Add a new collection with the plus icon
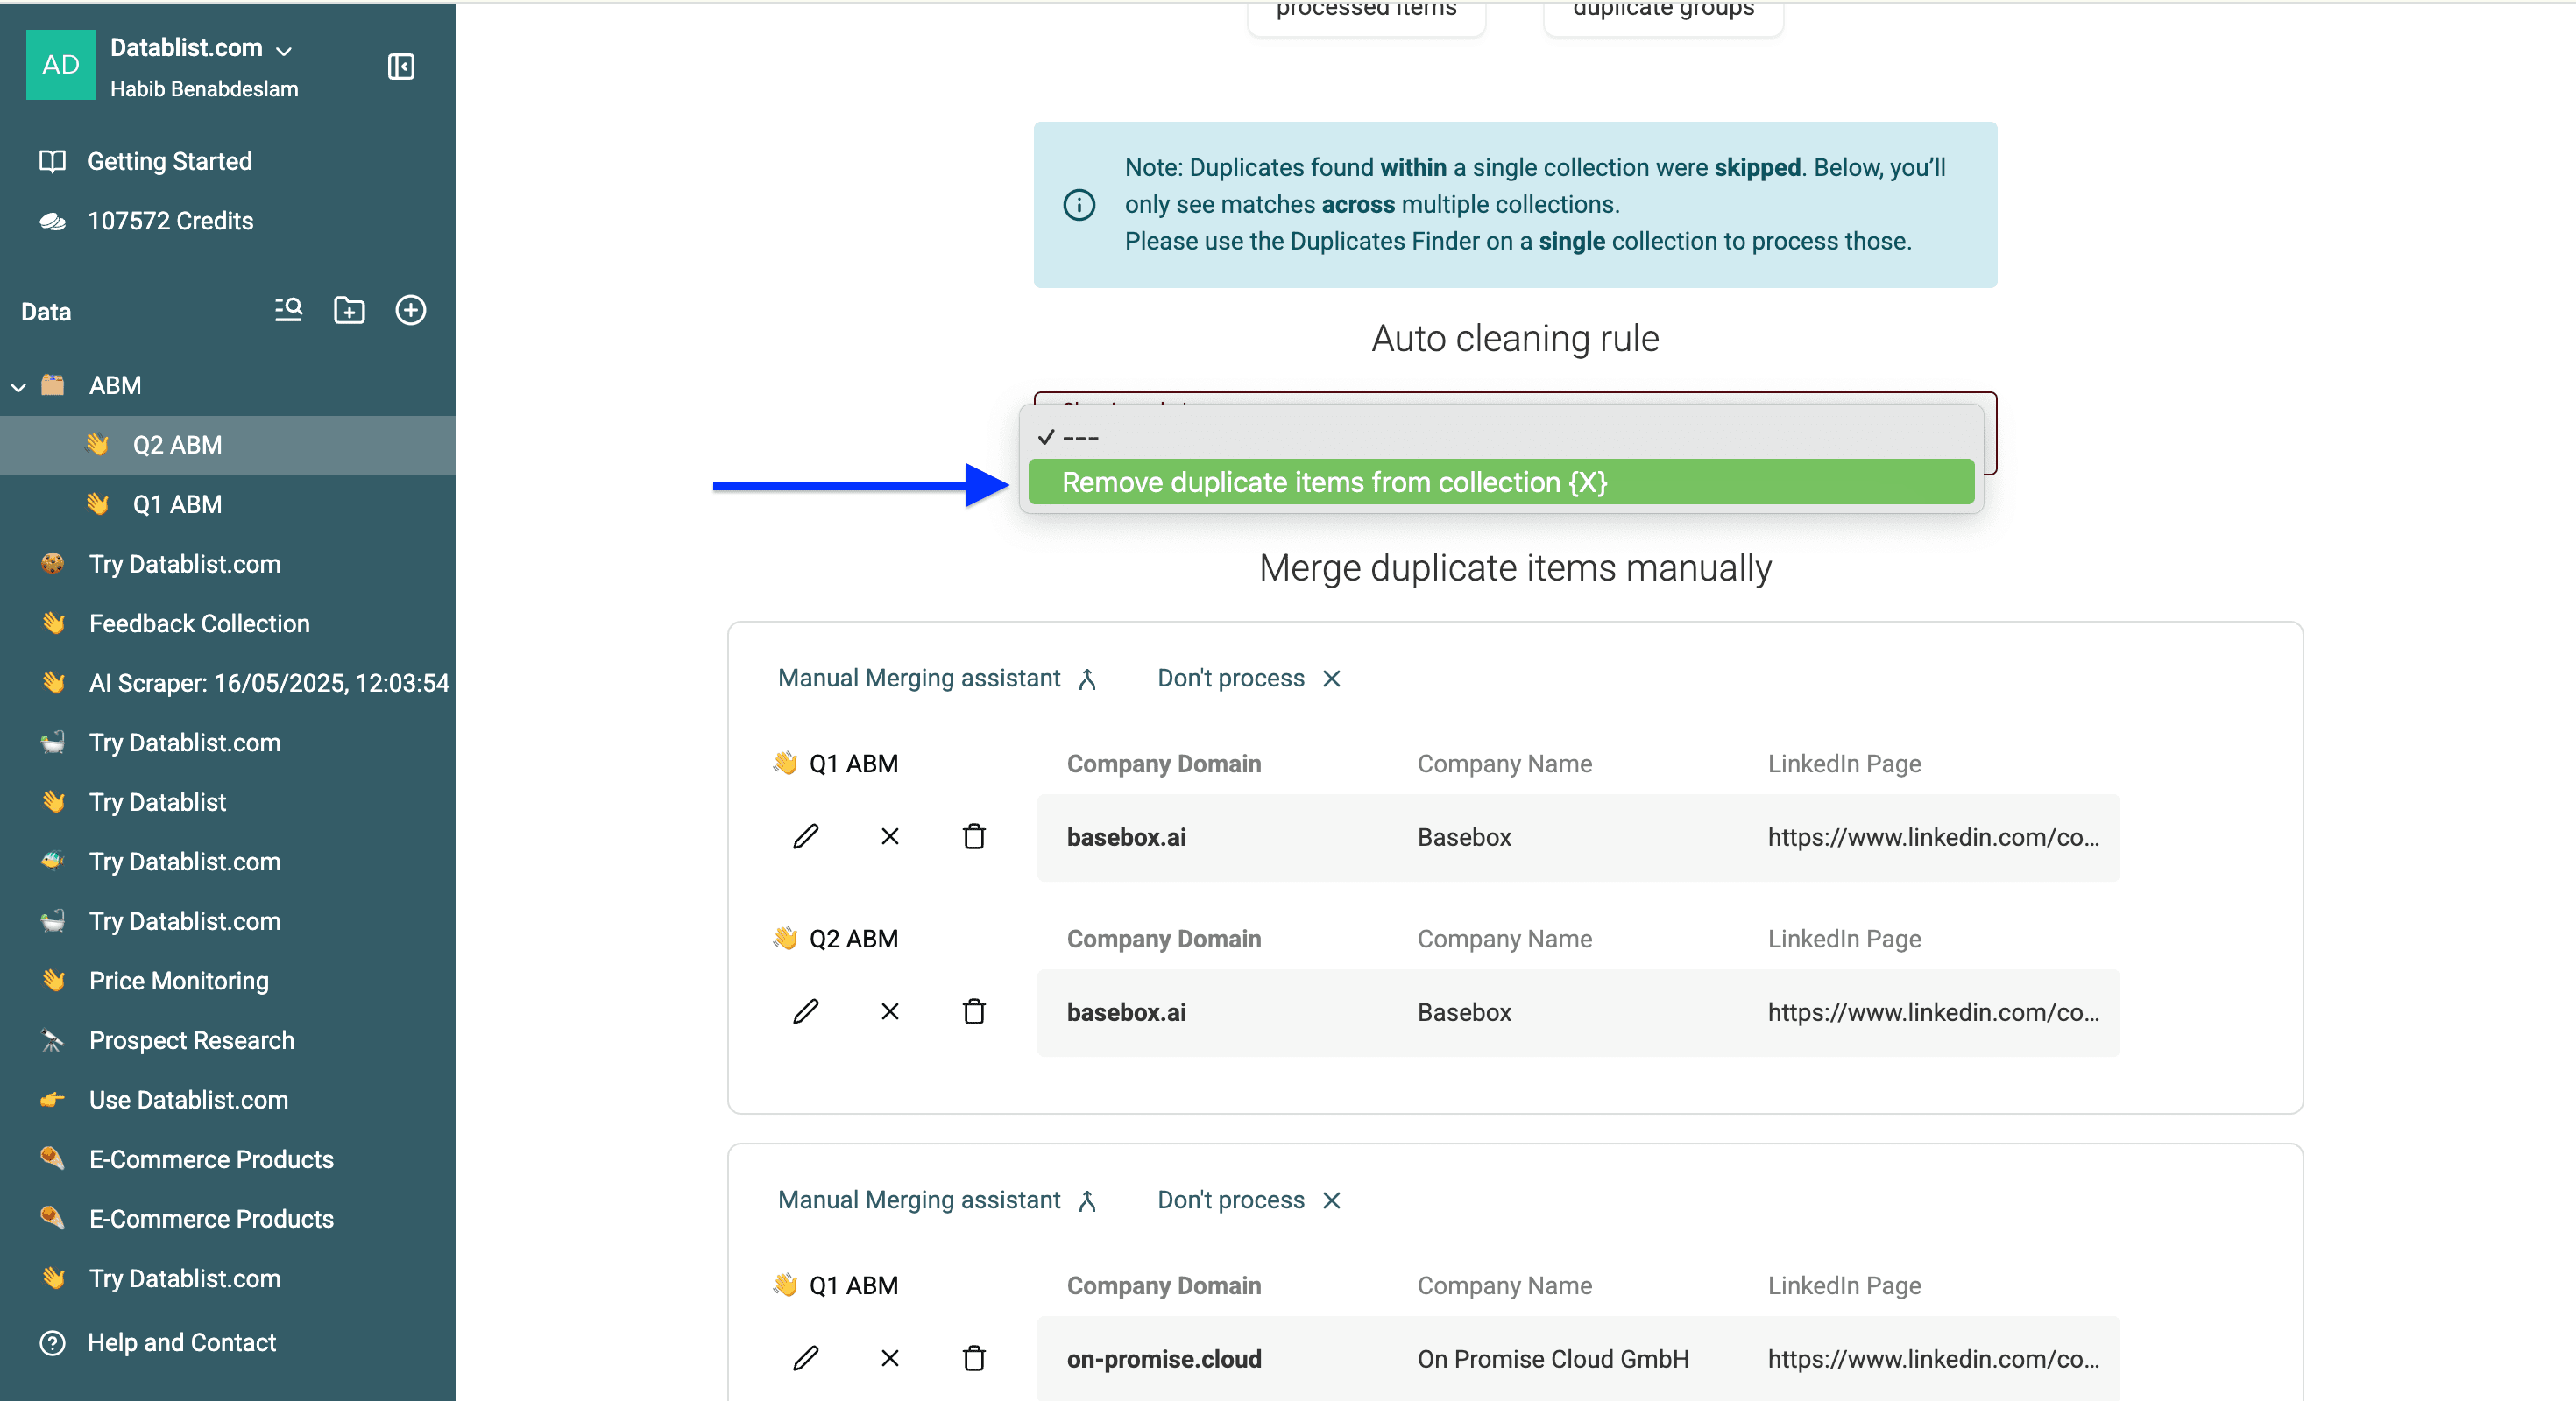Image resolution: width=2576 pixels, height=1401 pixels. [411, 310]
